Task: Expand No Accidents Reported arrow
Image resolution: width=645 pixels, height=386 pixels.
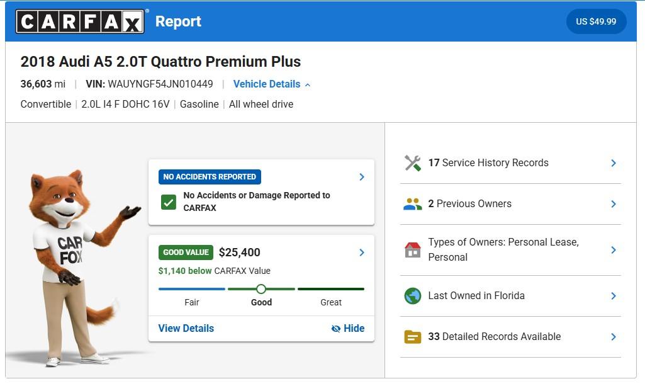Action: (362, 177)
